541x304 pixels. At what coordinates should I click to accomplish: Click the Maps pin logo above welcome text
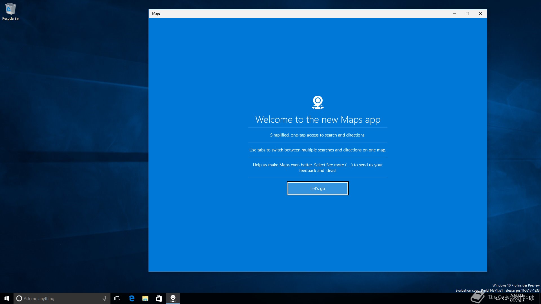[318, 102]
